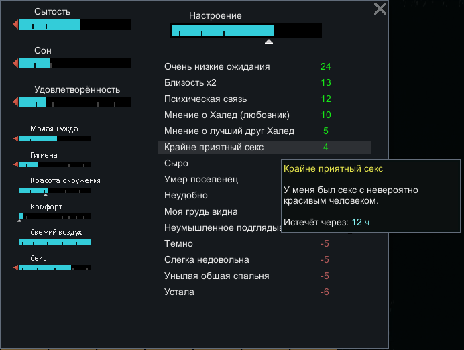The width and height of the screenshot is (464, 350).
Task: Close the needs panel with the X
Action: pos(380,9)
